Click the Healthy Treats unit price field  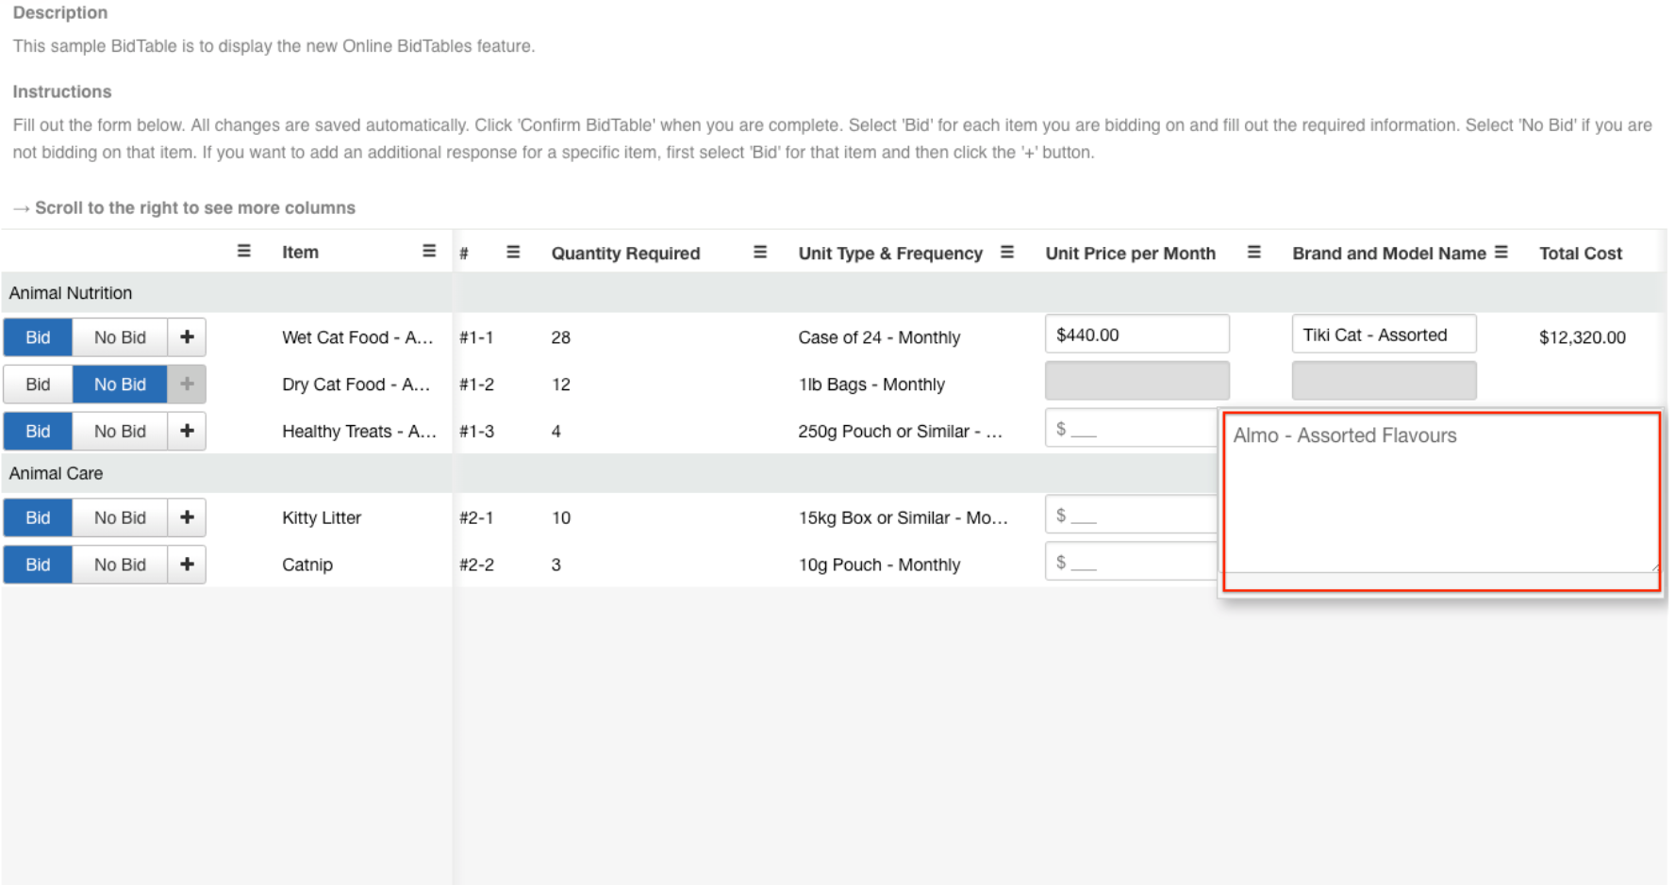(x=1131, y=429)
